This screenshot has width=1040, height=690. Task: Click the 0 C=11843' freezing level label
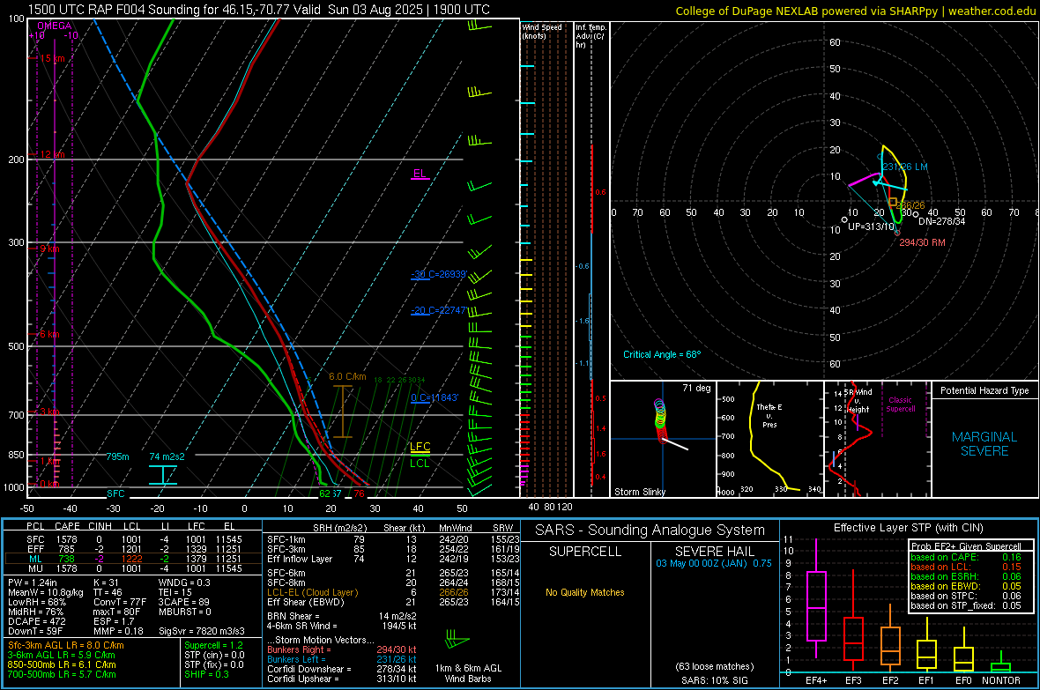pos(435,398)
